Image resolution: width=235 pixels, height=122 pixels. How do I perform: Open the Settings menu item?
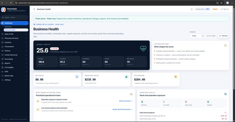click(x=14, y=80)
